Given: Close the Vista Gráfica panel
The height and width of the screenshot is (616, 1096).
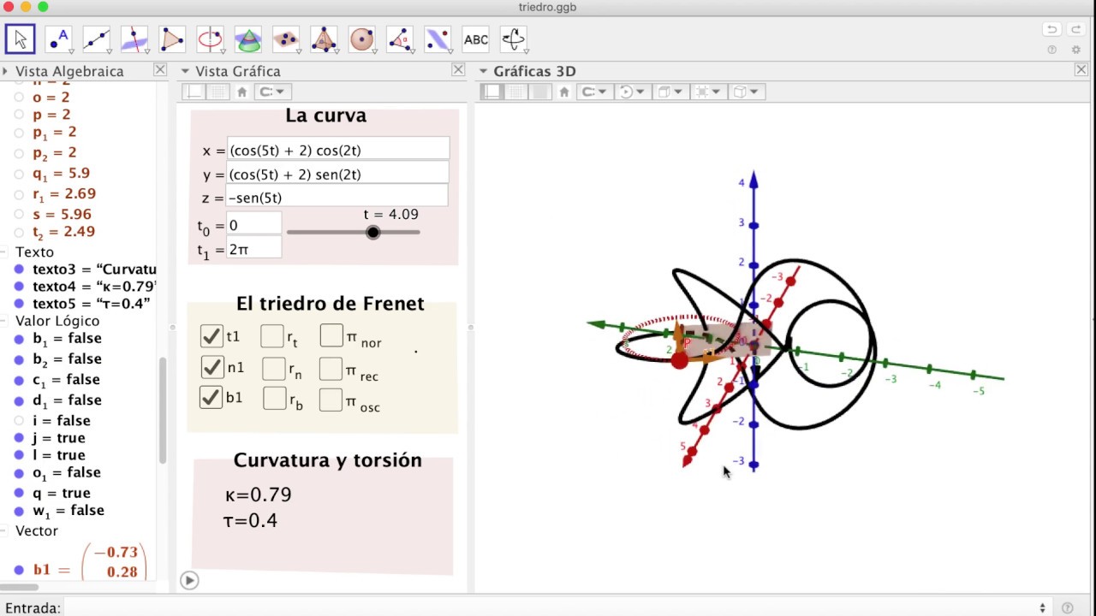Looking at the screenshot, I should pyautogui.click(x=458, y=70).
